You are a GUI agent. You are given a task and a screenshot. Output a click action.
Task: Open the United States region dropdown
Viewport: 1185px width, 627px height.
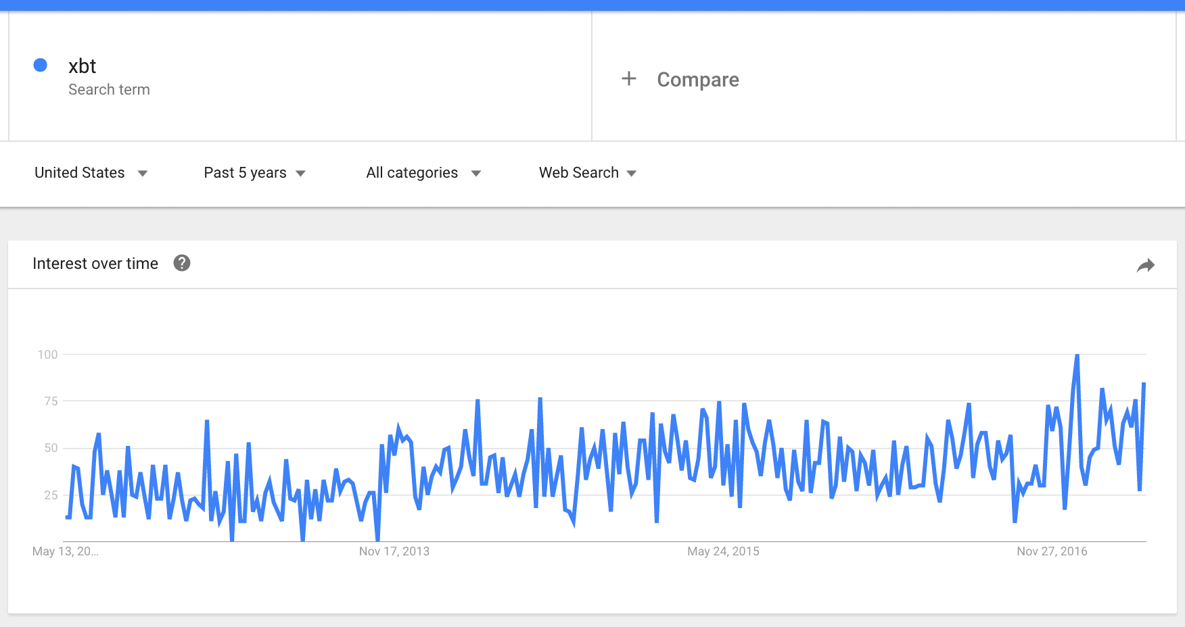pyautogui.click(x=91, y=173)
